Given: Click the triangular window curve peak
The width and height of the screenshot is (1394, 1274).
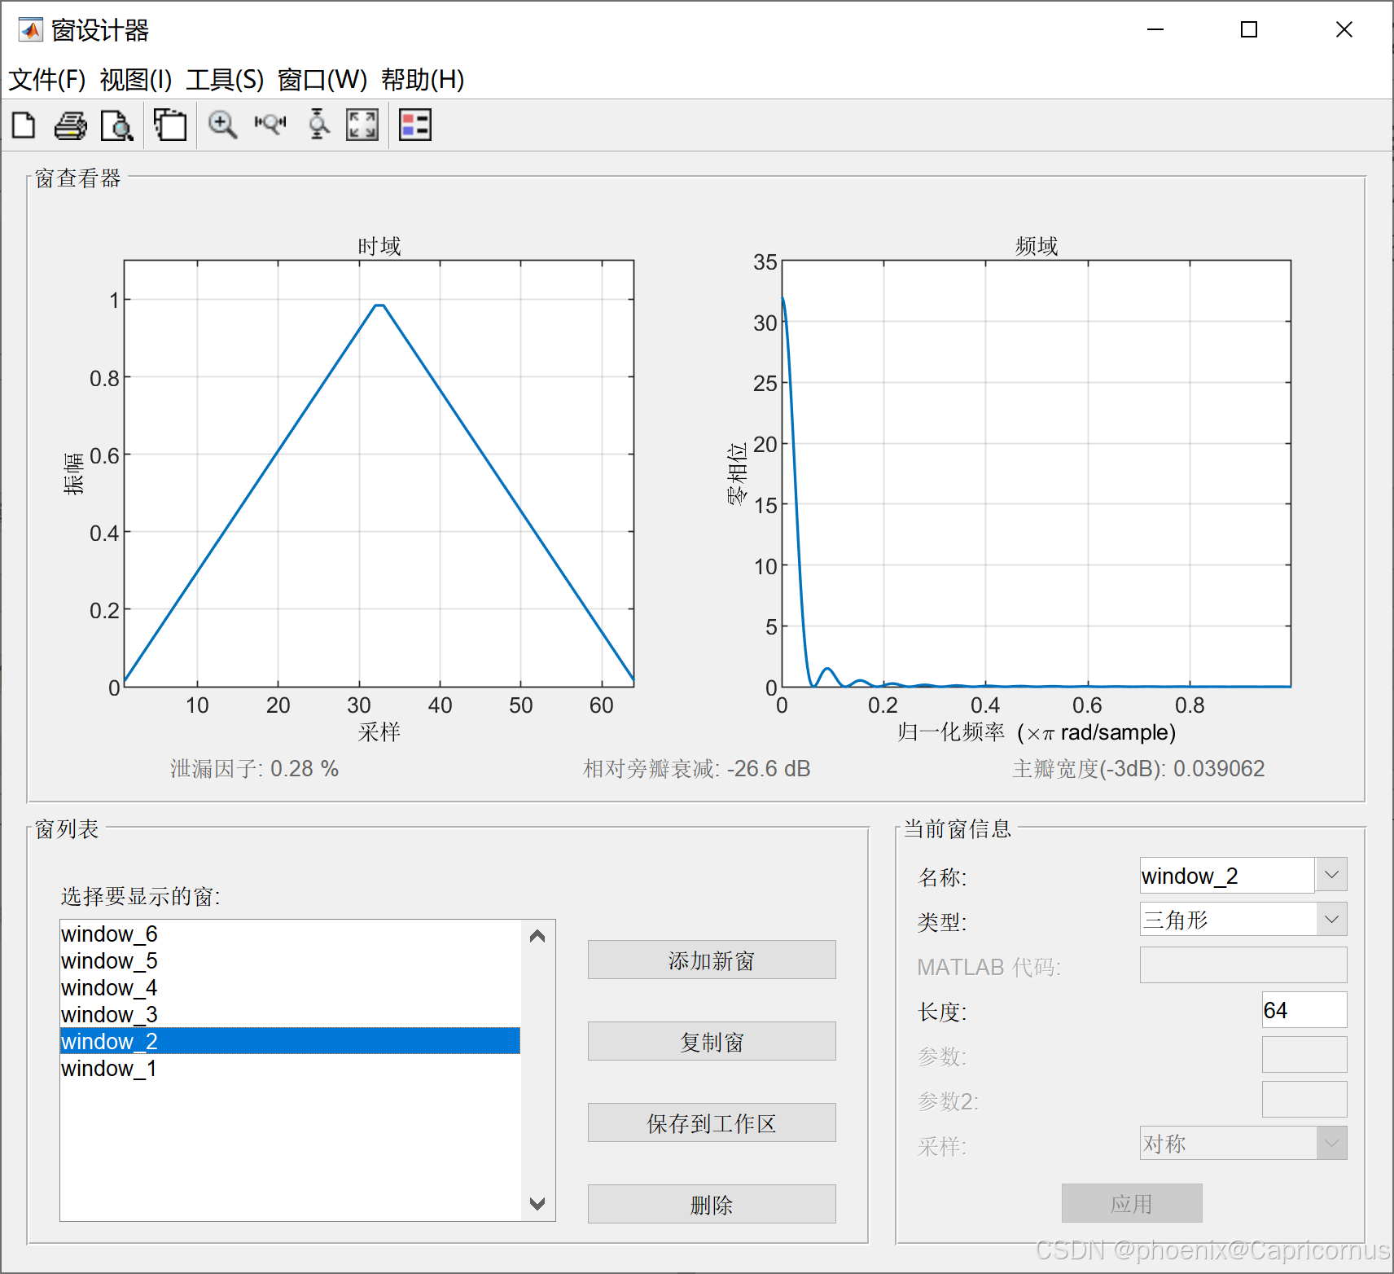Looking at the screenshot, I should (379, 305).
